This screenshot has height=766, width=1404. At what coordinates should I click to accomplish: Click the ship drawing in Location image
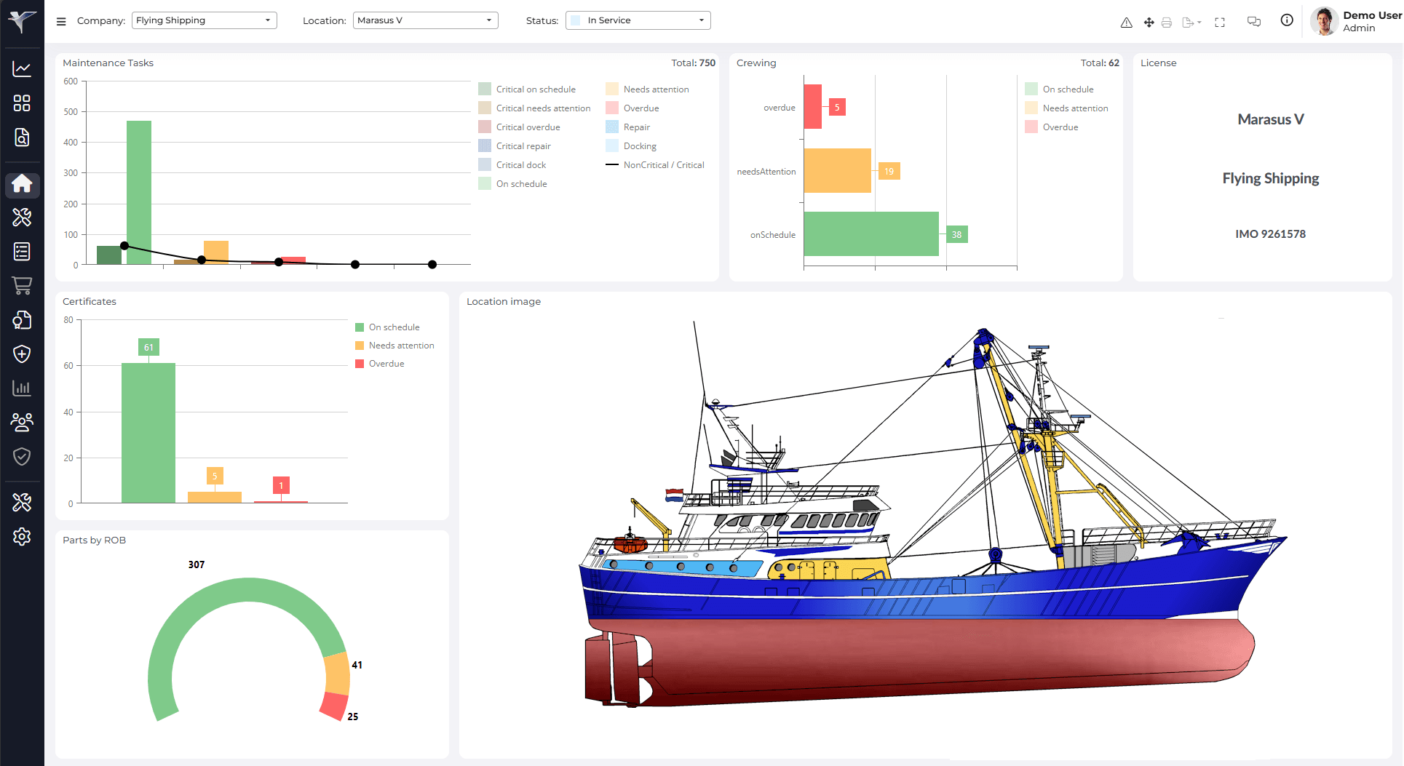pyautogui.click(x=934, y=515)
